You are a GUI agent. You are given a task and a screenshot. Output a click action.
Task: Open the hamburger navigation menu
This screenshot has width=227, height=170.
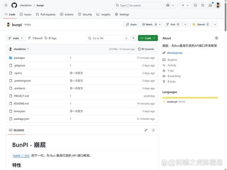(x=6, y=5)
